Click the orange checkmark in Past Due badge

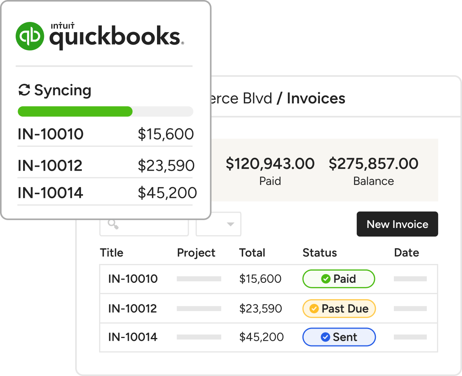[314, 309]
